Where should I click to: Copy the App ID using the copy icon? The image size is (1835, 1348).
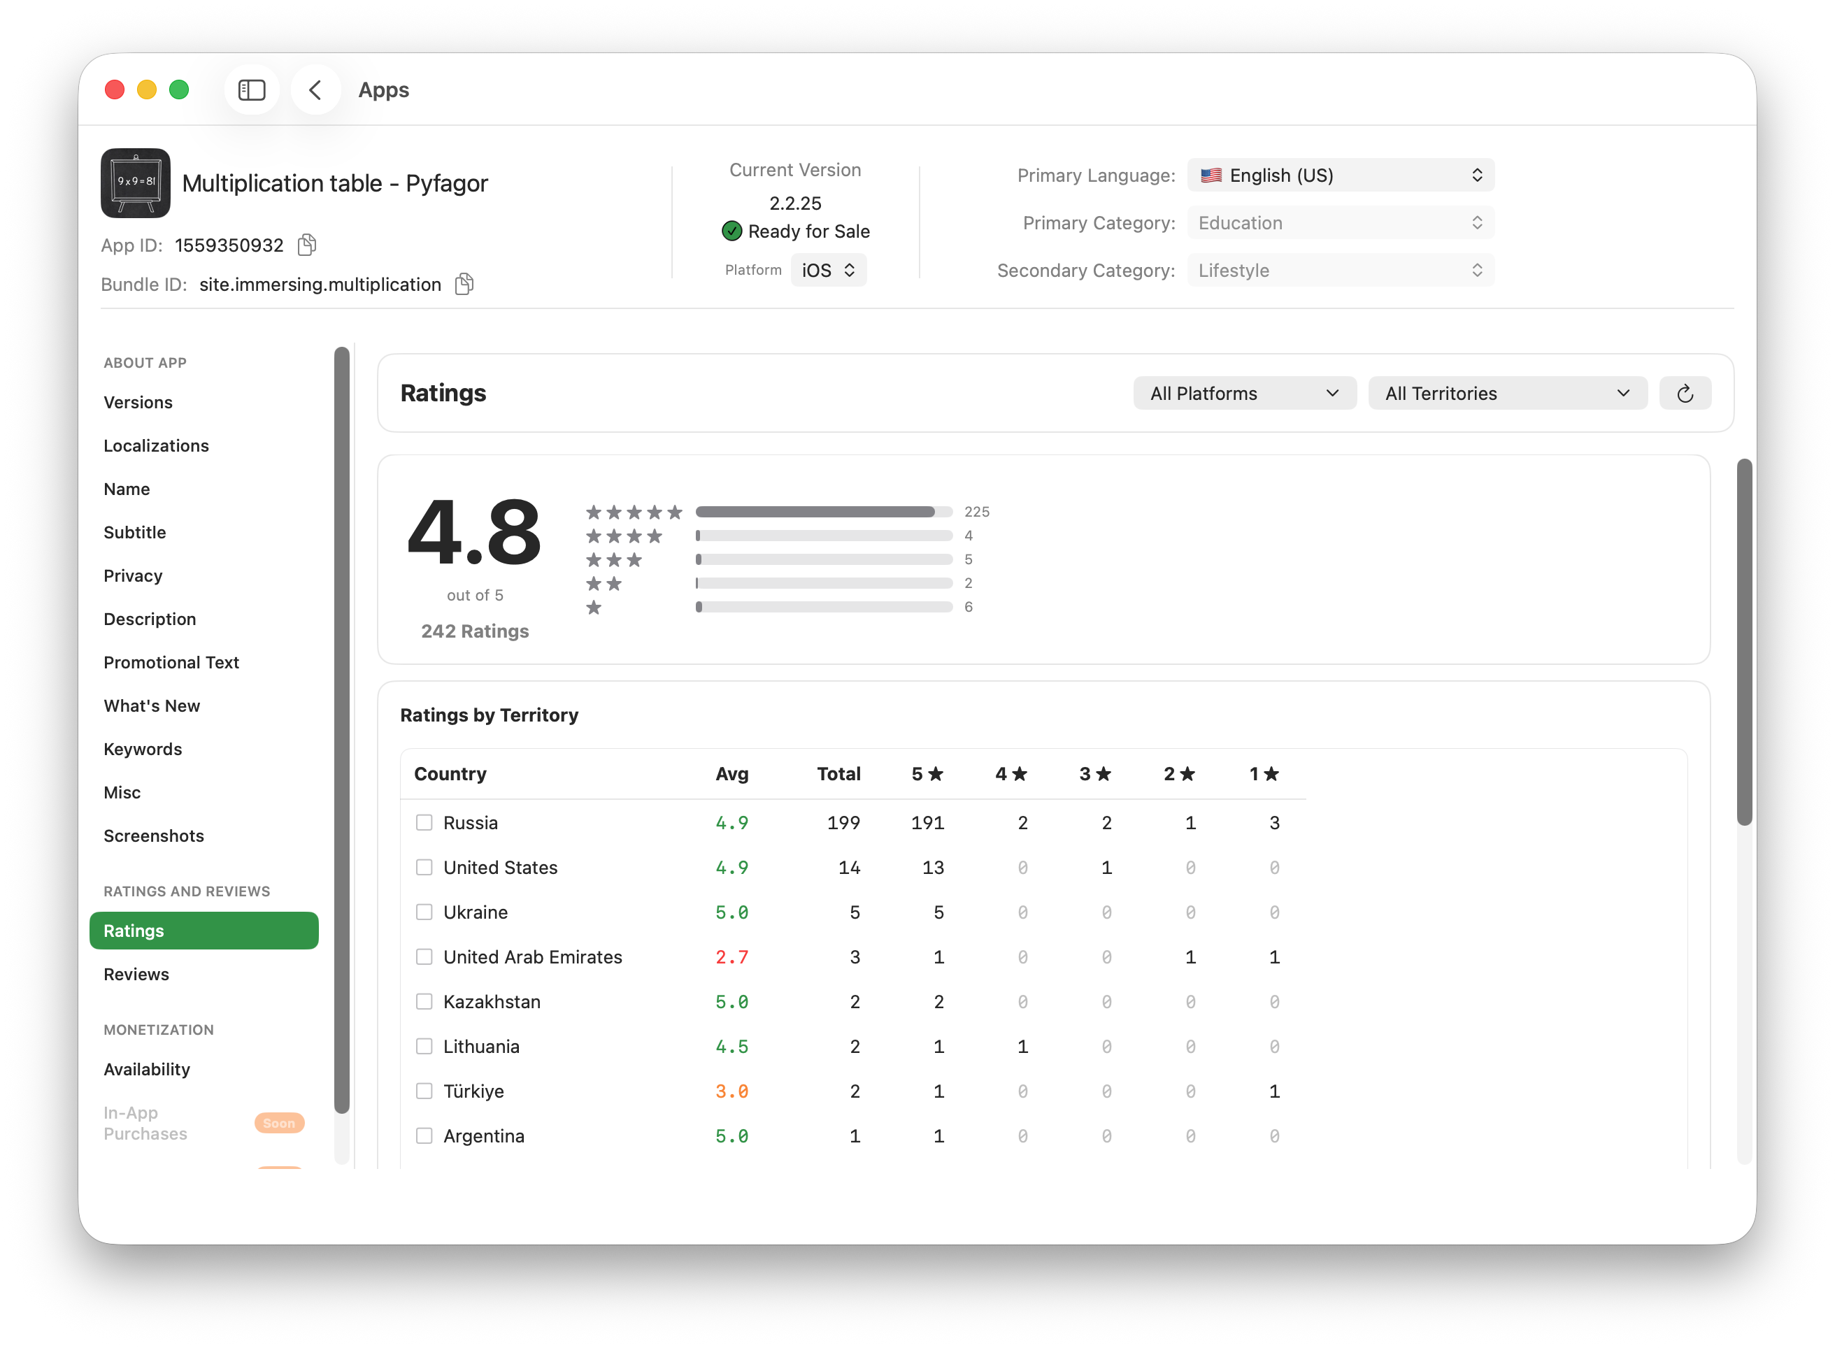coord(307,244)
